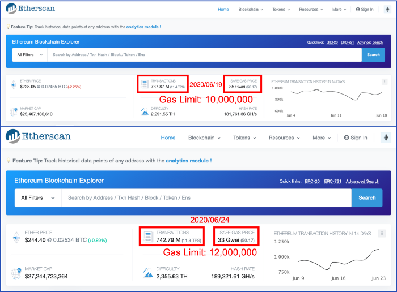The image size is (397, 292).
Task: Click the transactions icon beside 737.87 M
Action: pos(145,85)
